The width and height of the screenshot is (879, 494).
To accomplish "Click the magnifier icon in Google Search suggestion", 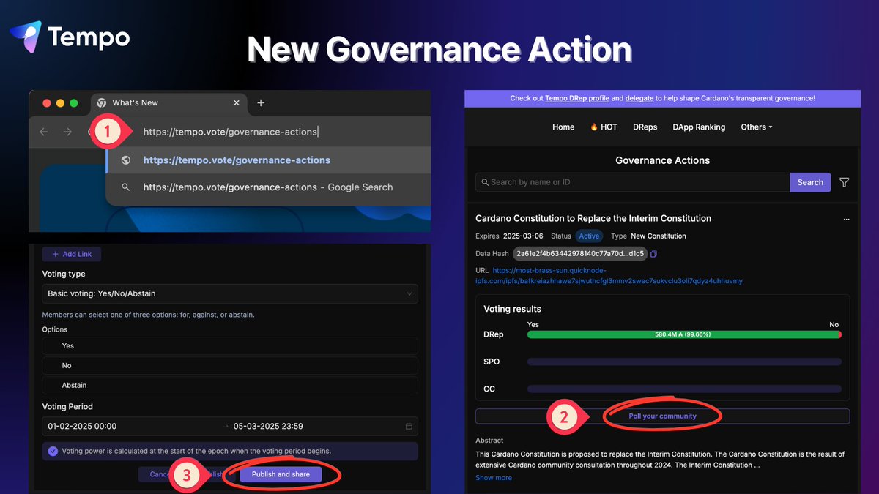I will tap(126, 187).
